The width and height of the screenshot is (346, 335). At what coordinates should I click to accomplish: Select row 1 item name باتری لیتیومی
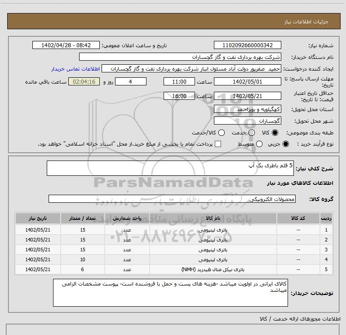point(213,230)
